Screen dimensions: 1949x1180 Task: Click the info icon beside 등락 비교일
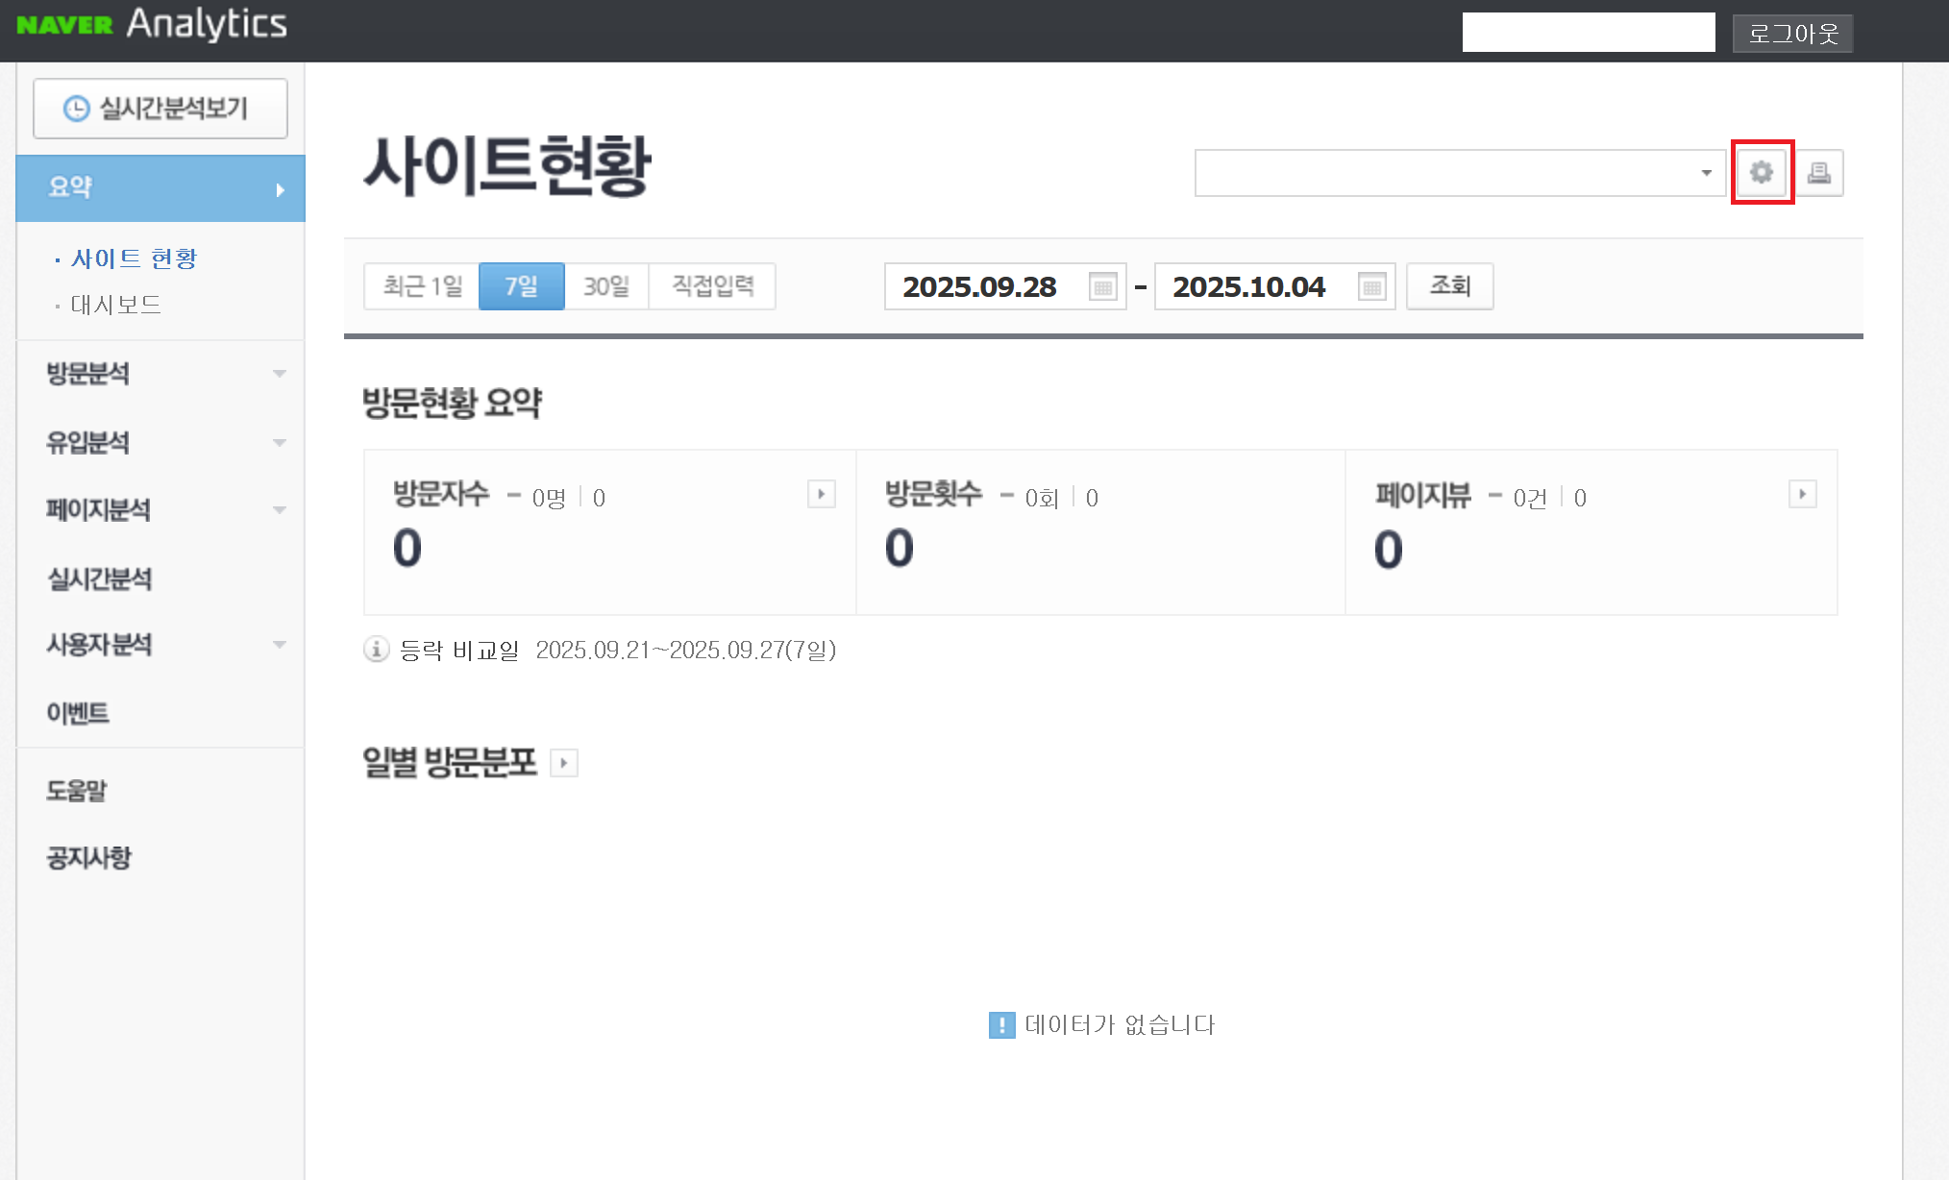[x=376, y=650]
